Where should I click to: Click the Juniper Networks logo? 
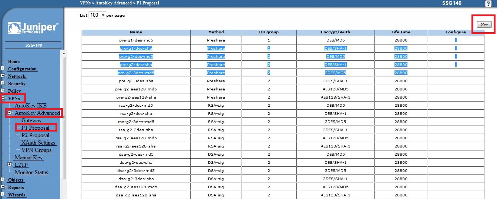click(33, 27)
